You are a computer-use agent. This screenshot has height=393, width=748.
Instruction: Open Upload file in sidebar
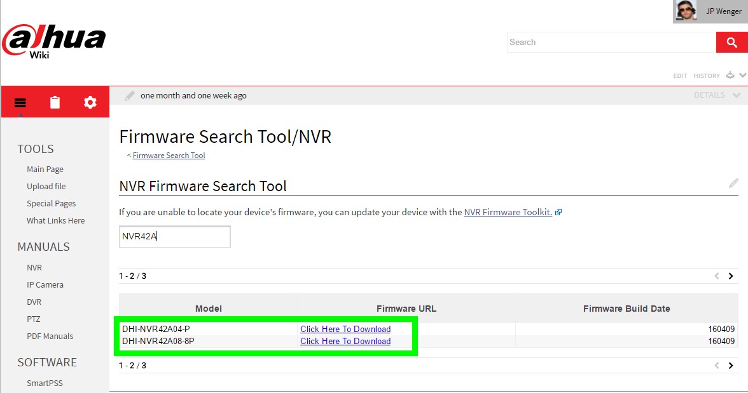click(x=46, y=186)
